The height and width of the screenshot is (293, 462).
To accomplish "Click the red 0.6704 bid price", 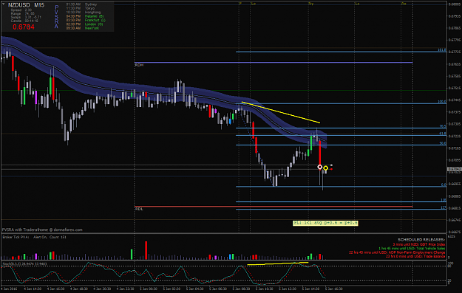I will pyautogui.click(x=24, y=27).
